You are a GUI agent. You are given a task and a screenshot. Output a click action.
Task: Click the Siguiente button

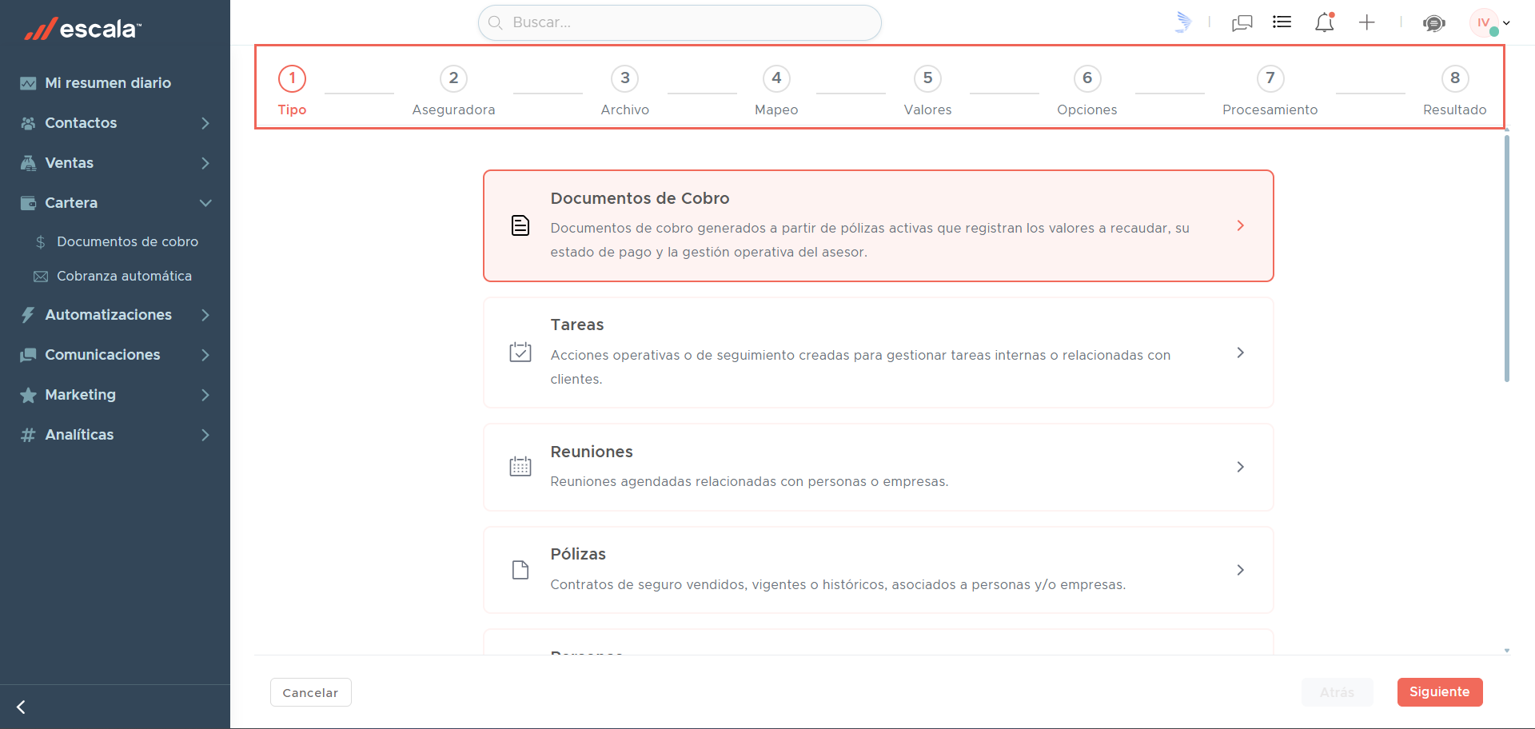[1440, 692]
